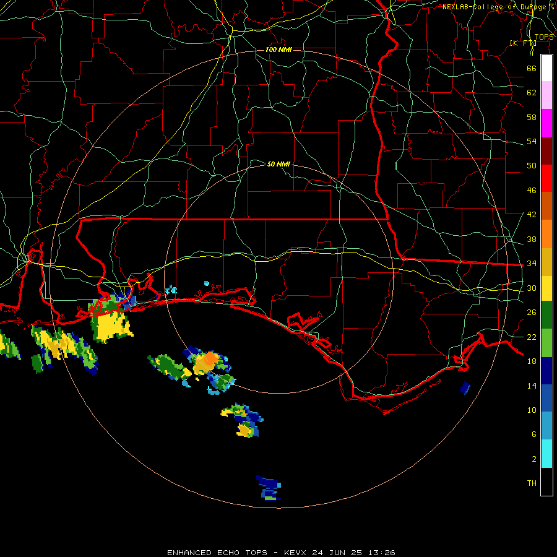Image resolution: width=557 pixels, height=557 pixels.
Task: Click the small cyan echo inland north of coast
Action: pyautogui.click(x=206, y=283)
